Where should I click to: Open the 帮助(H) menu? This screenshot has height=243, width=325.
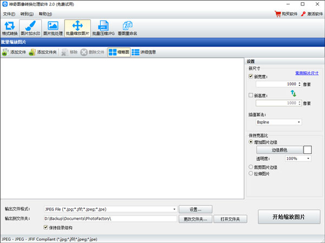coord(45,14)
